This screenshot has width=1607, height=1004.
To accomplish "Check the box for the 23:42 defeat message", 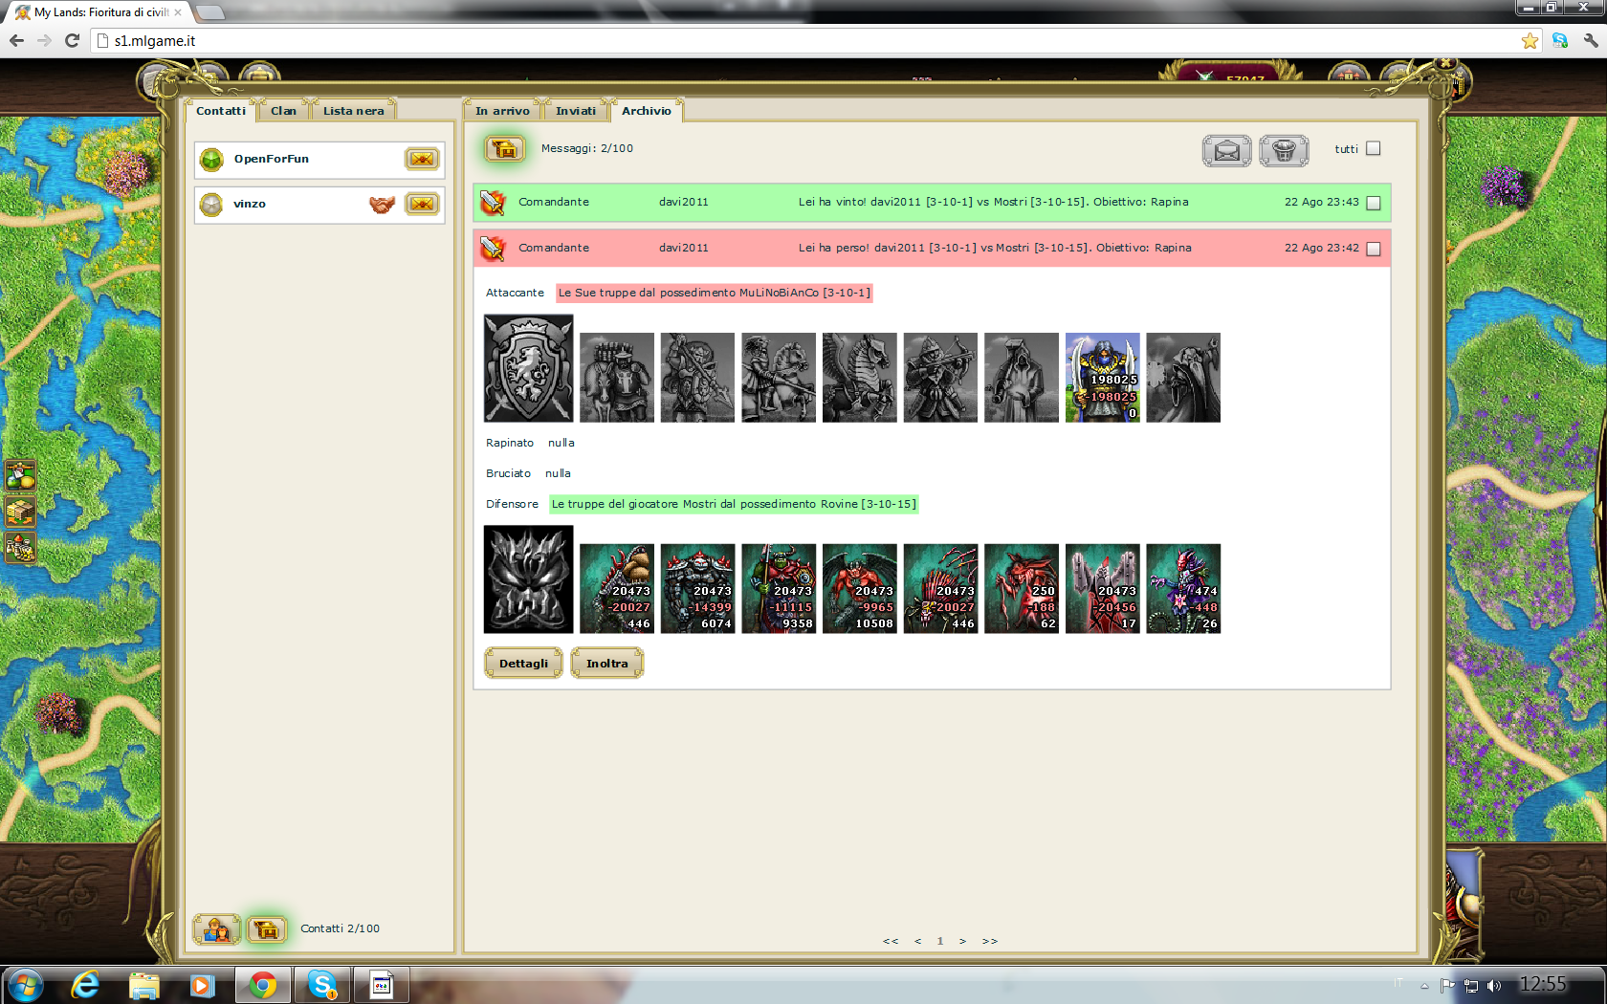I will pos(1374,249).
